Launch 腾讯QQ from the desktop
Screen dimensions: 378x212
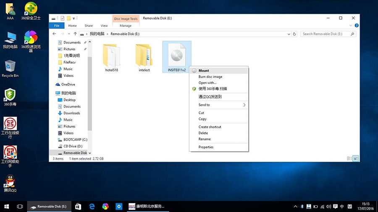pos(10,183)
